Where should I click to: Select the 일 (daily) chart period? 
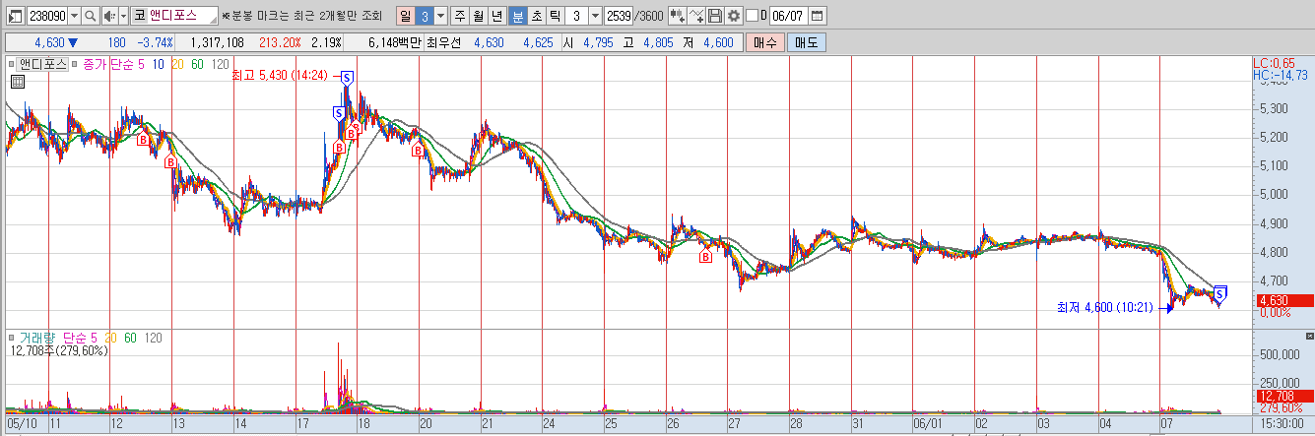[405, 16]
